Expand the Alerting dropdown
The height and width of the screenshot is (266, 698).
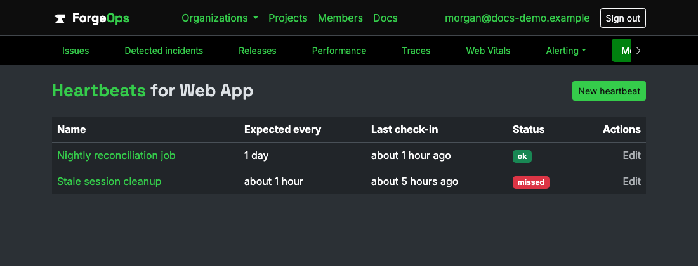tap(566, 51)
